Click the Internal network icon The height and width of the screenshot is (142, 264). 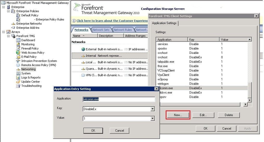83,56
